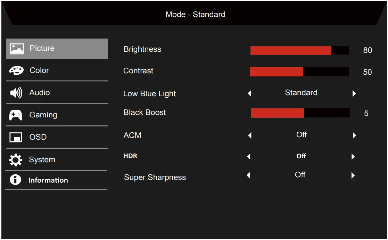Click the Color palette icon
The width and height of the screenshot is (388, 240).
(16, 71)
